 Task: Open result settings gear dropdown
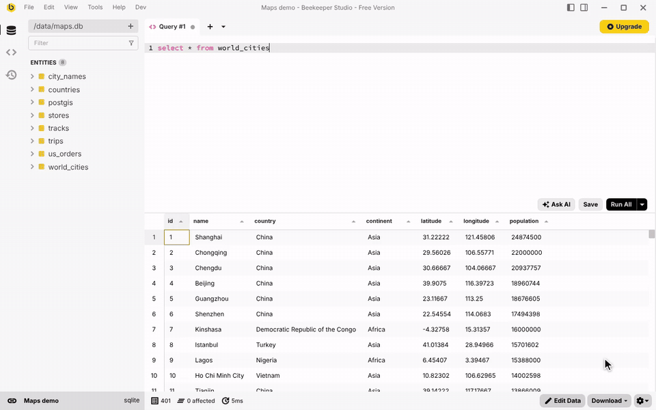(642, 401)
